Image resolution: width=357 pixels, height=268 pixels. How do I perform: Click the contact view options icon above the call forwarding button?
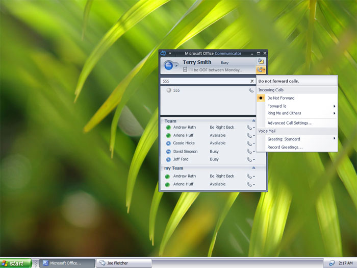pyautogui.click(x=261, y=61)
